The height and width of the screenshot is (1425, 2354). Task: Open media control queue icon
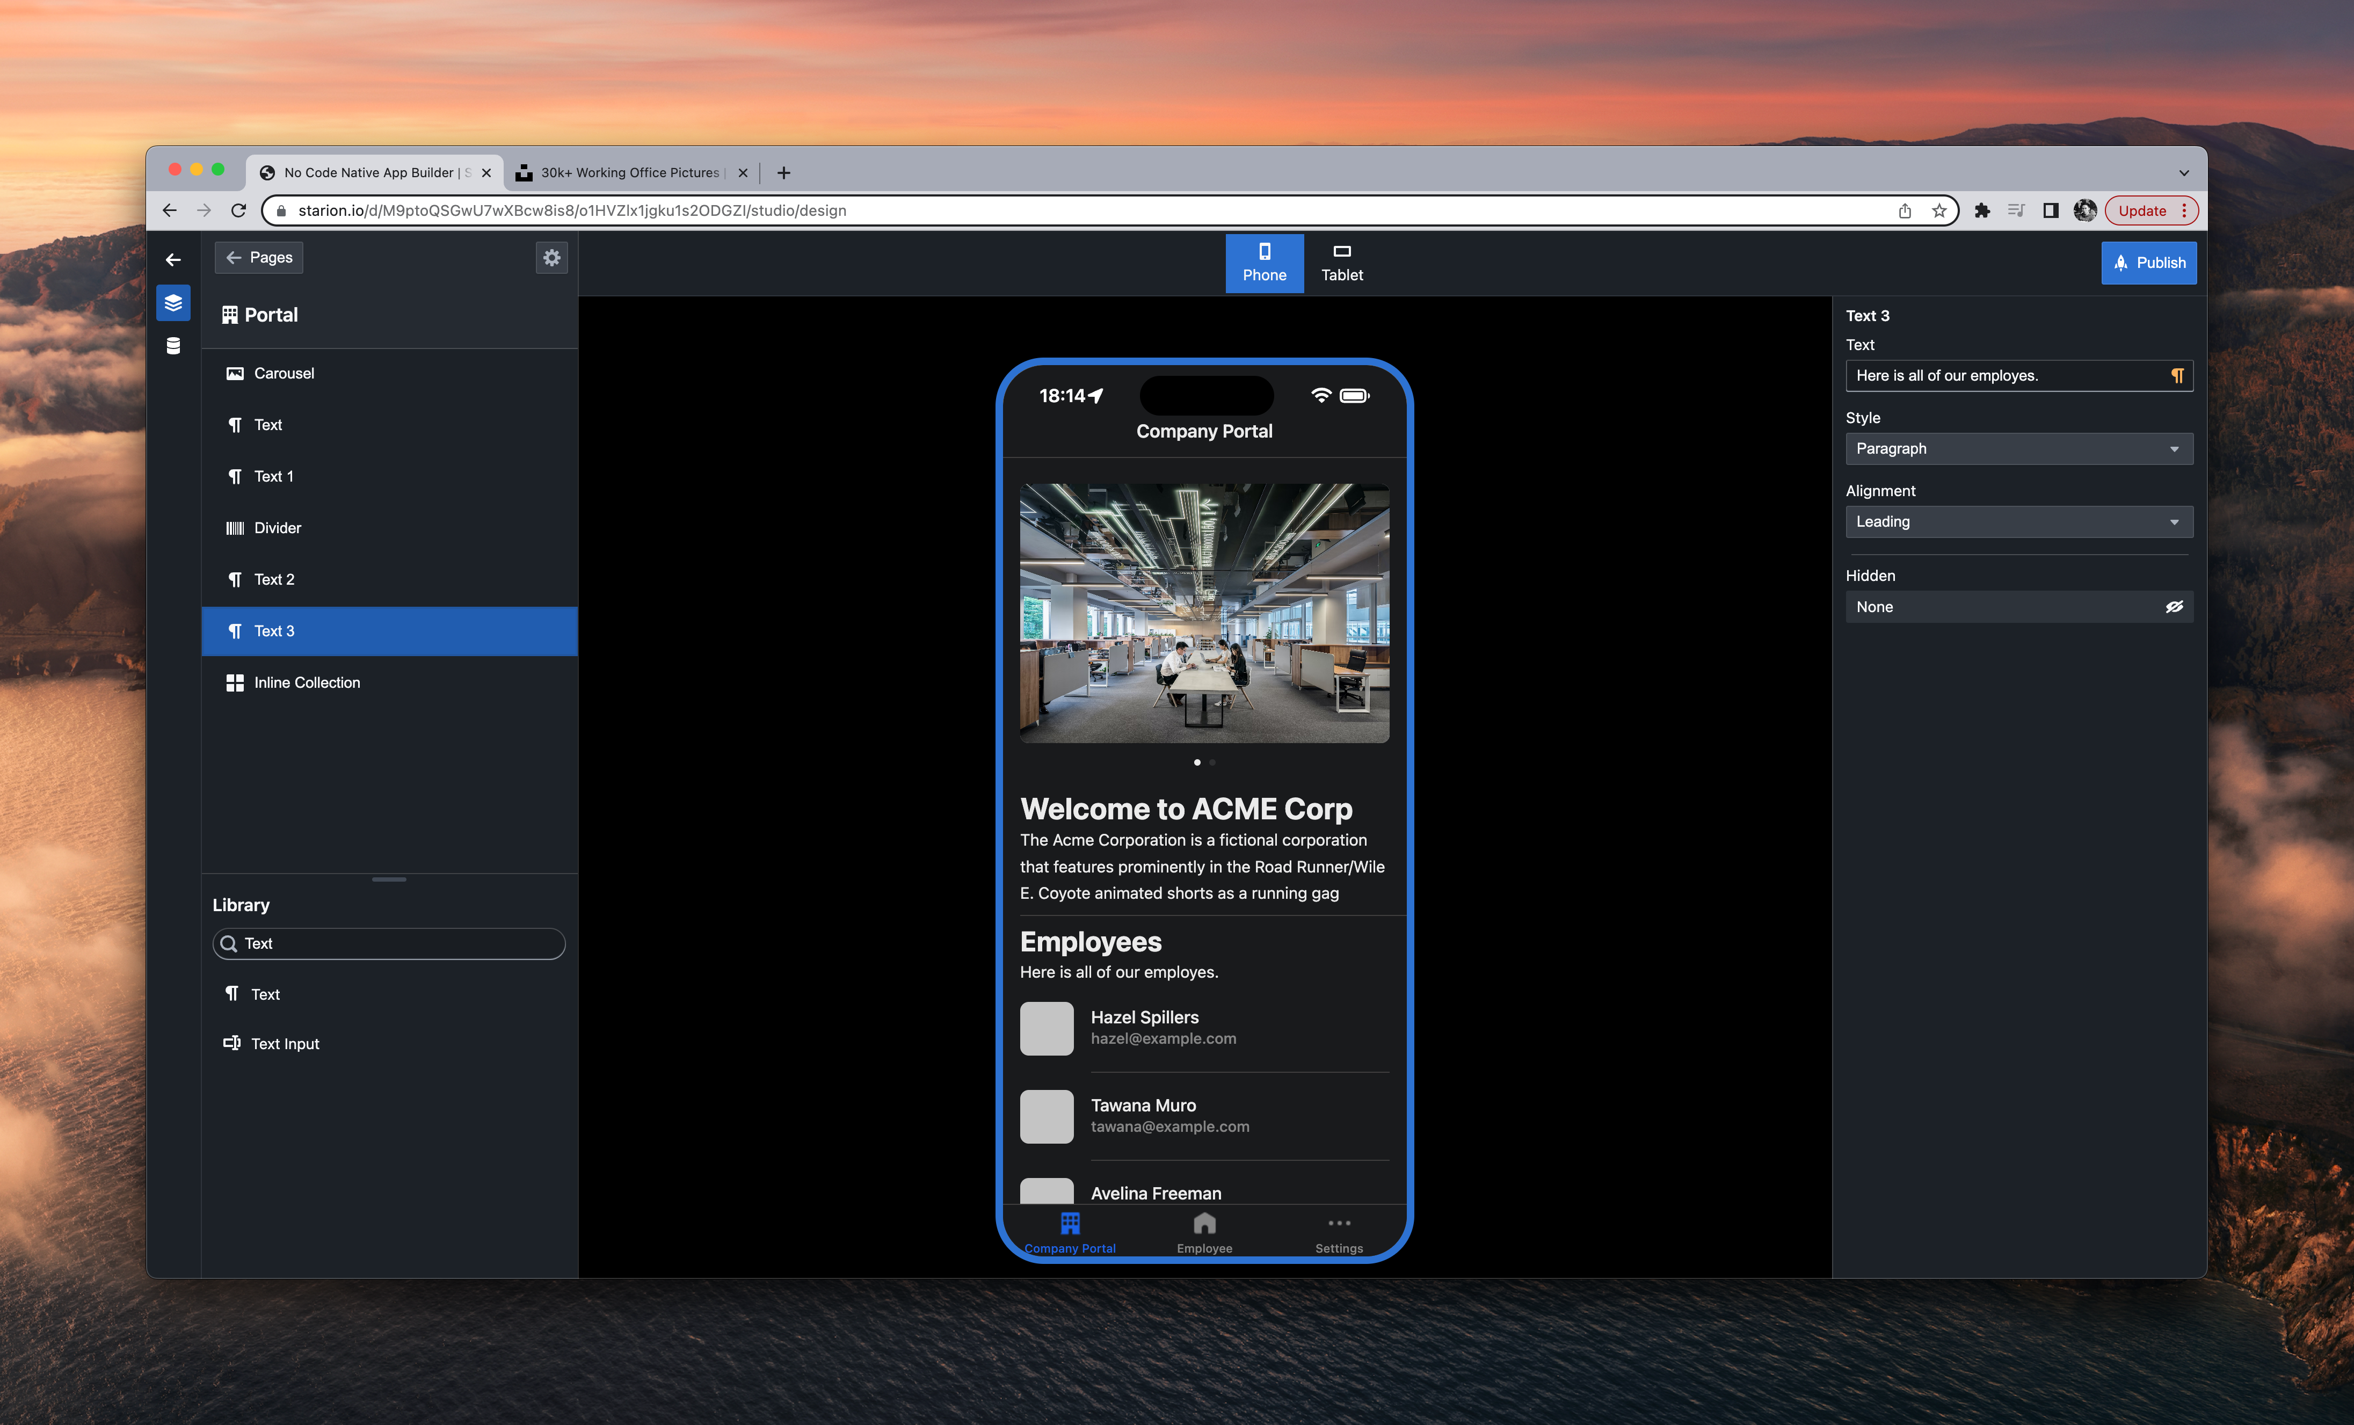[2016, 211]
